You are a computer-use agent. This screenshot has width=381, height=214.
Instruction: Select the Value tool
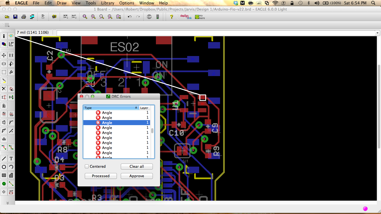pos(11,114)
